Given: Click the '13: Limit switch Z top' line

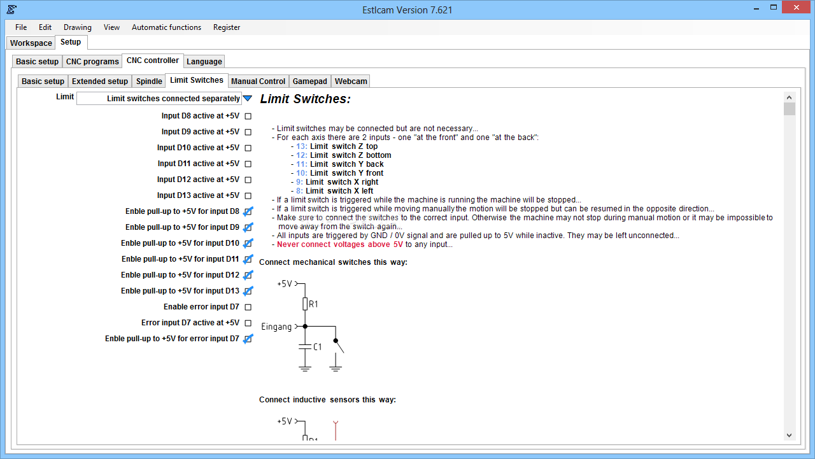Looking at the screenshot, I should coord(337,146).
